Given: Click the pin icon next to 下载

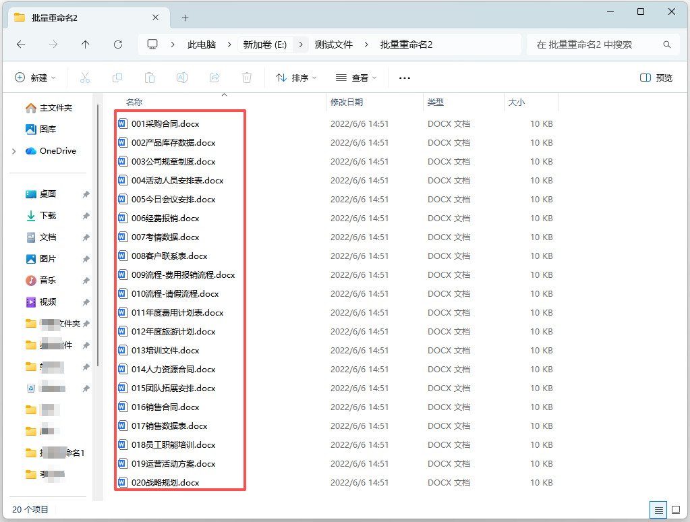Looking at the screenshot, I should 86,216.
